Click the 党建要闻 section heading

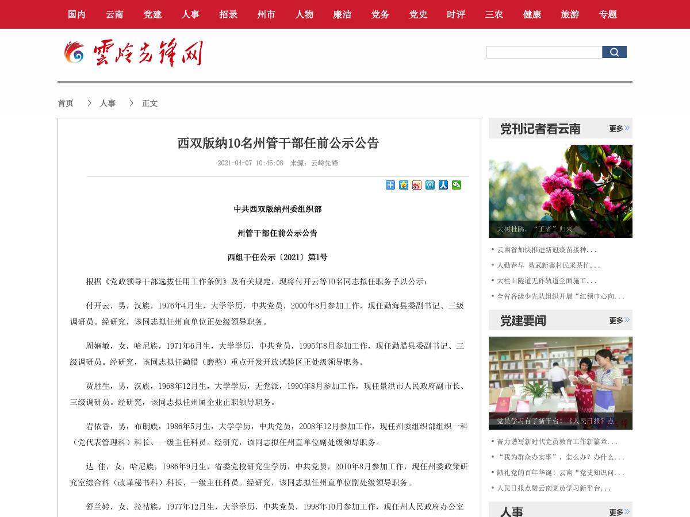click(x=523, y=321)
